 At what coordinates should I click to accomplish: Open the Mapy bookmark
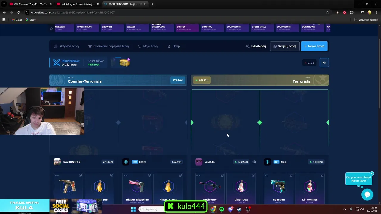point(31,20)
